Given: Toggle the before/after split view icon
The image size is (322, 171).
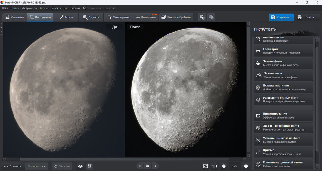Looking at the screenshot, I should (89, 166).
